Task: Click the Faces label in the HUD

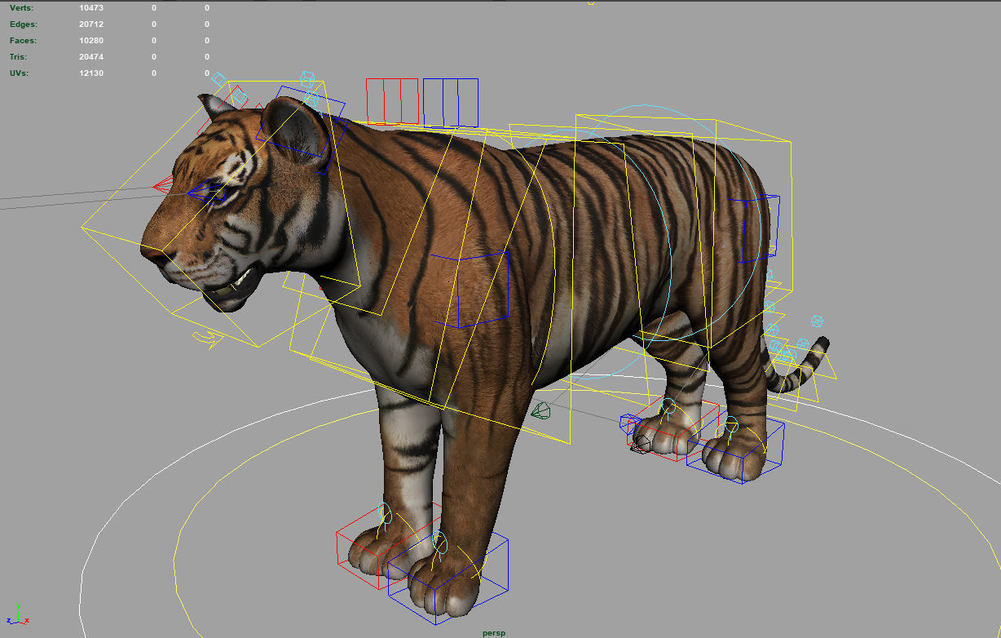Action: point(23,40)
